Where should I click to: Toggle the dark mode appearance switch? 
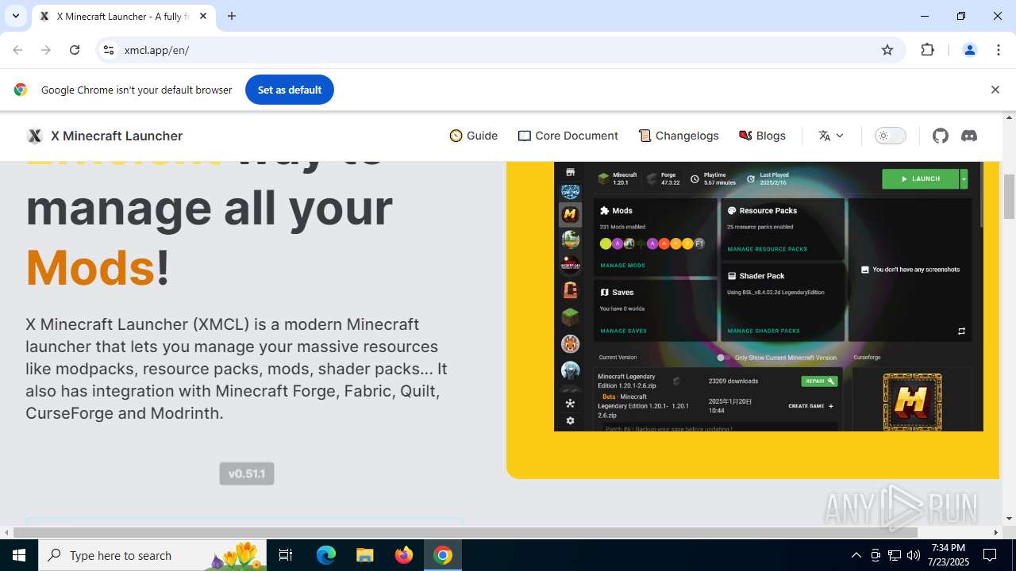890,136
